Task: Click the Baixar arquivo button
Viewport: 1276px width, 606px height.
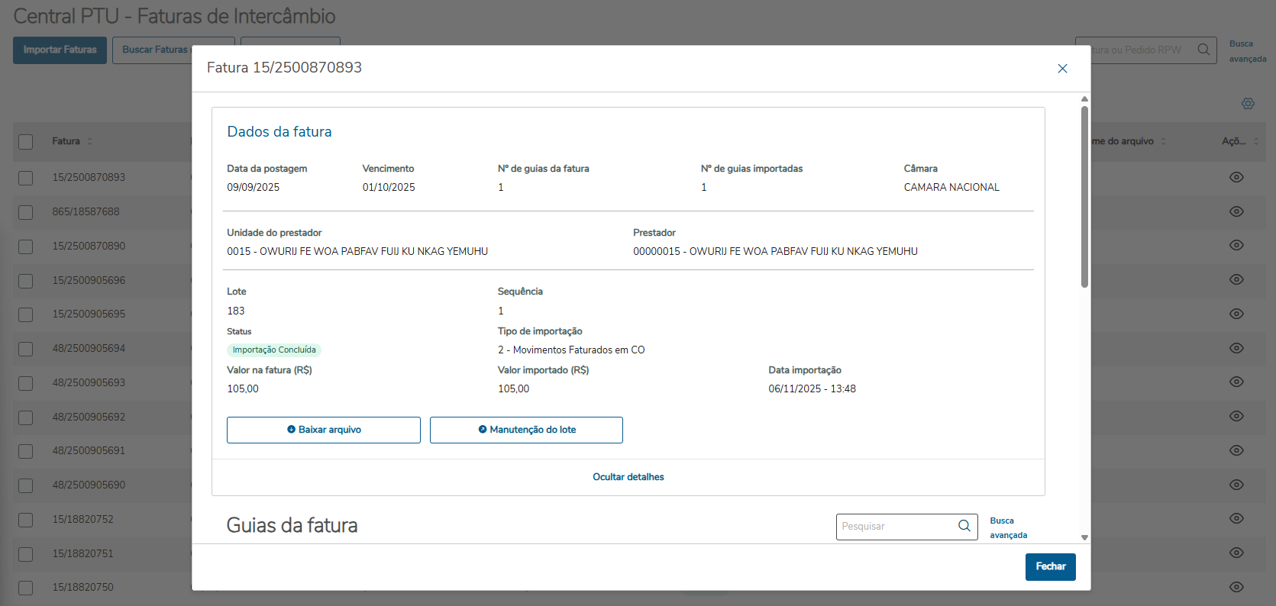Action: [x=324, y=430]
